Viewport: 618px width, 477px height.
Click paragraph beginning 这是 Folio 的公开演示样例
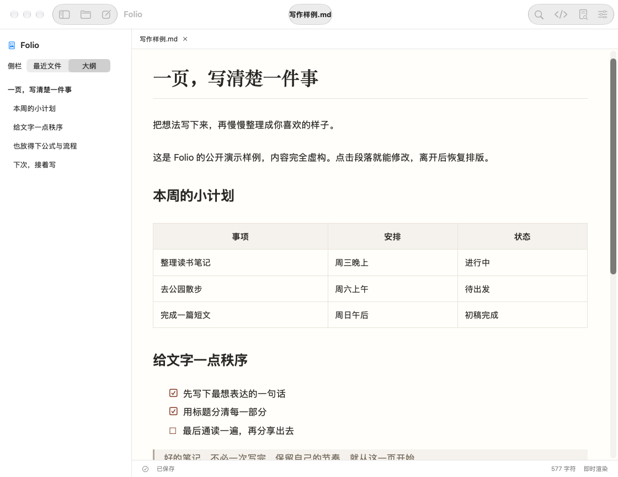322,158
